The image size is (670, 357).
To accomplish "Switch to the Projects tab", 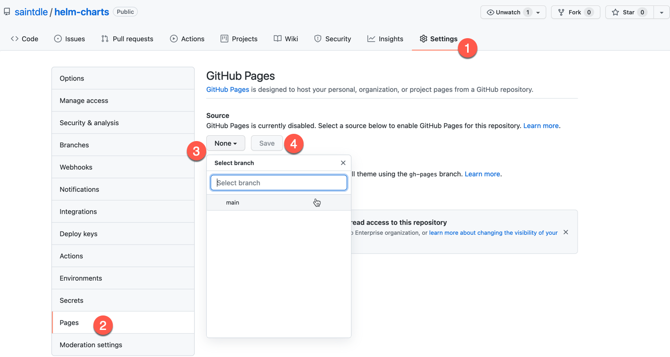I will (x=239, y=39).
